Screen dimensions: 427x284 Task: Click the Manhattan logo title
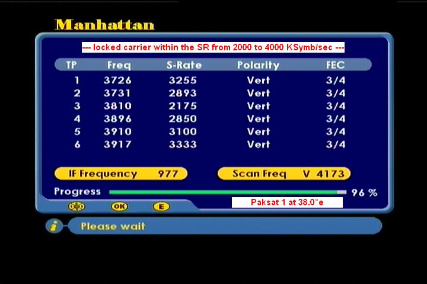[x=104, y=24]
